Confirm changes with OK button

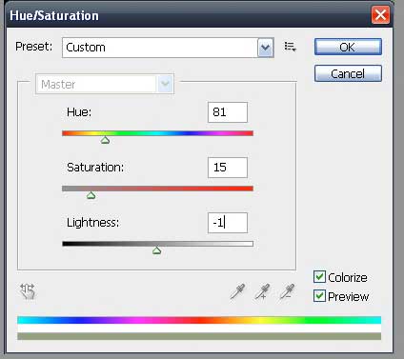pos(348,47)
